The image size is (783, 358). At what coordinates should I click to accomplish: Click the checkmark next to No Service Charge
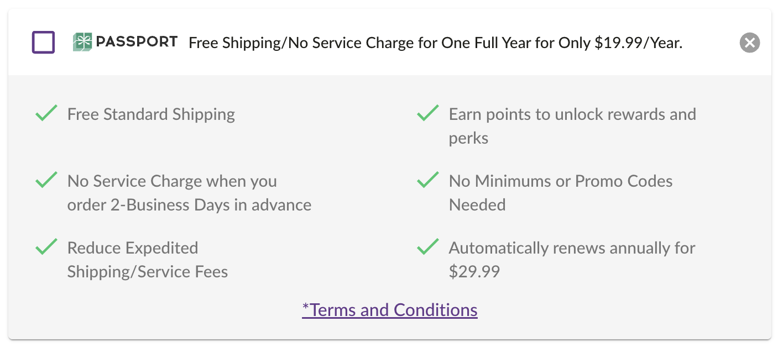coord(46,180)
